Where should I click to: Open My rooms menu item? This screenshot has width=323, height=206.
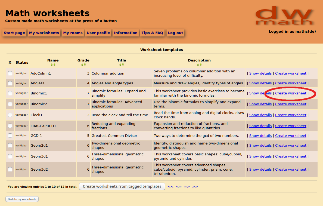tap(73, 33)
